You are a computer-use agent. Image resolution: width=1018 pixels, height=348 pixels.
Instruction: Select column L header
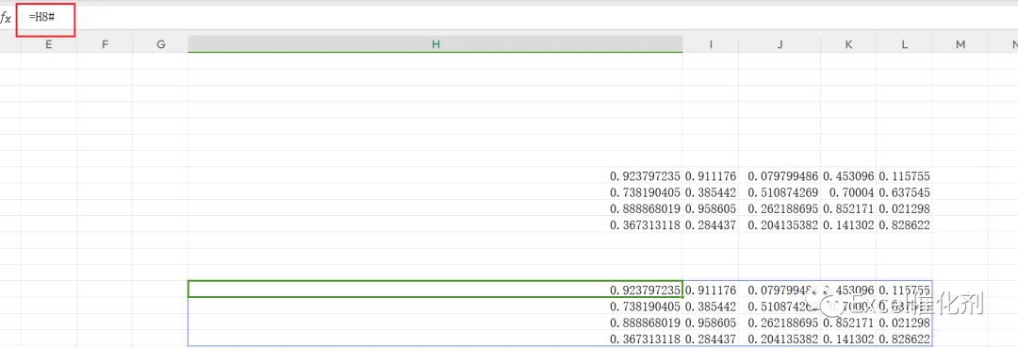click(904, 44)
